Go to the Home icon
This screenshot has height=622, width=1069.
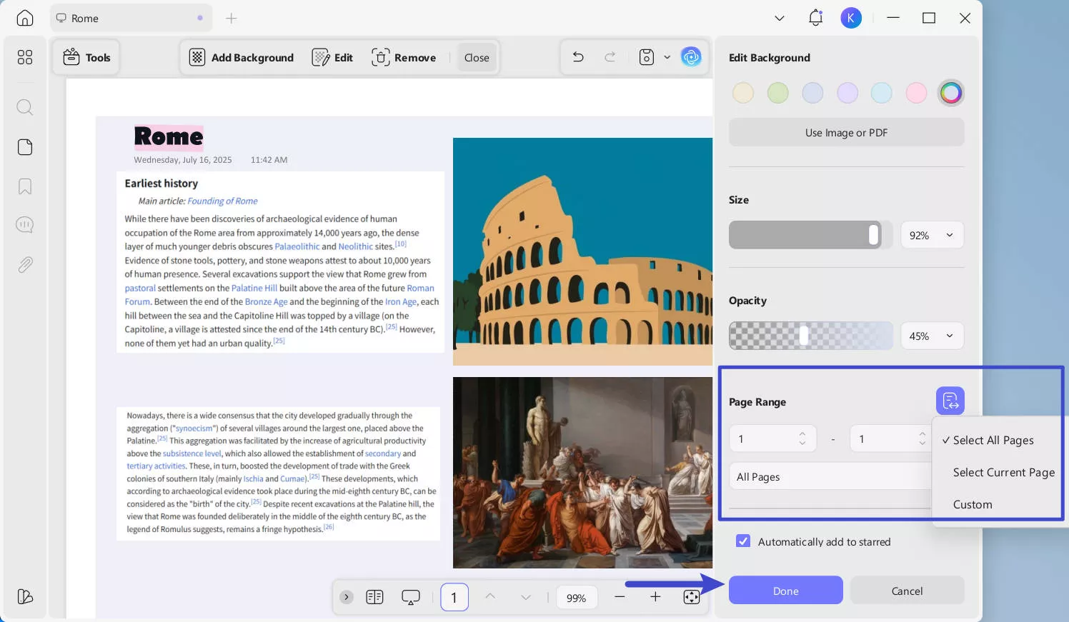25,18
